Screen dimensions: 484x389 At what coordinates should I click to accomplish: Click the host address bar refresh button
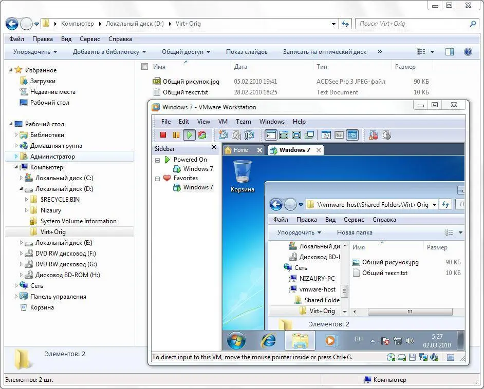pos(345,24)
